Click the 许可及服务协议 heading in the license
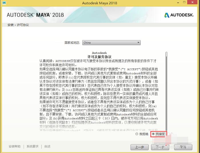The image size is (200, 153). point(100,57)
